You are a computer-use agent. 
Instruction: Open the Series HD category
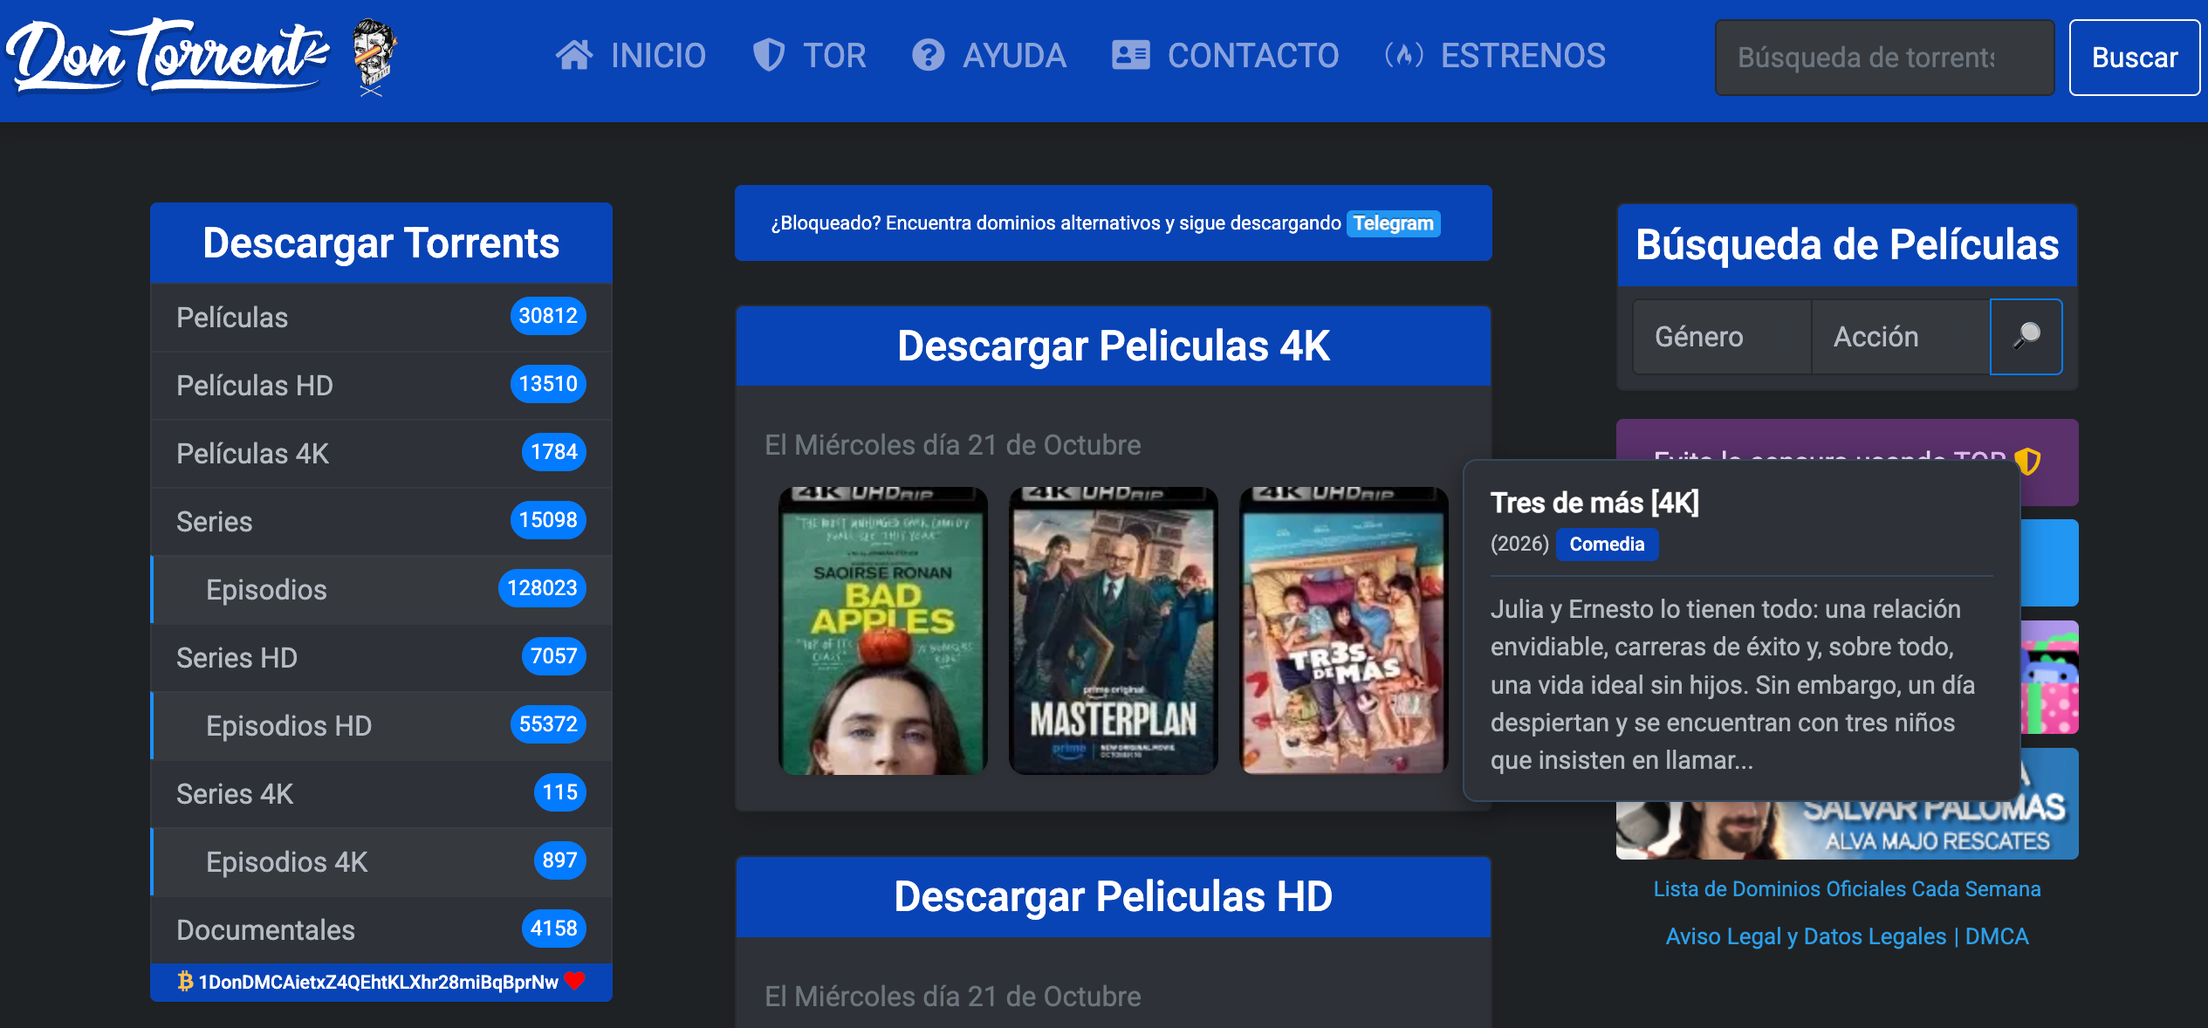(381, 658)
